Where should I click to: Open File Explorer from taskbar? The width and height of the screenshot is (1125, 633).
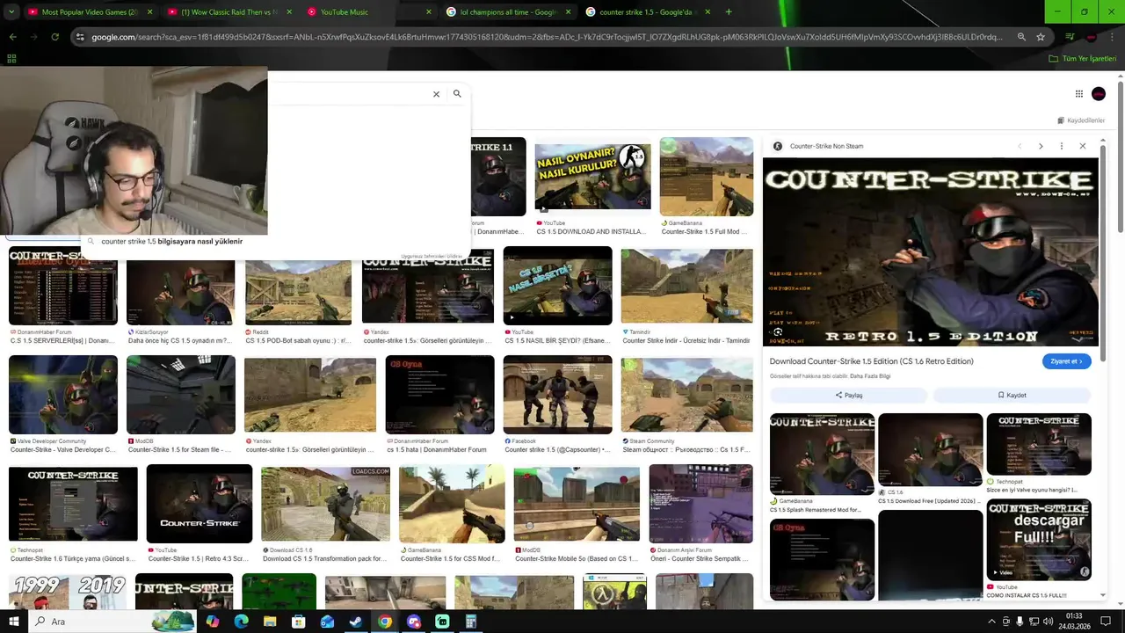click(x=270, y=622)
